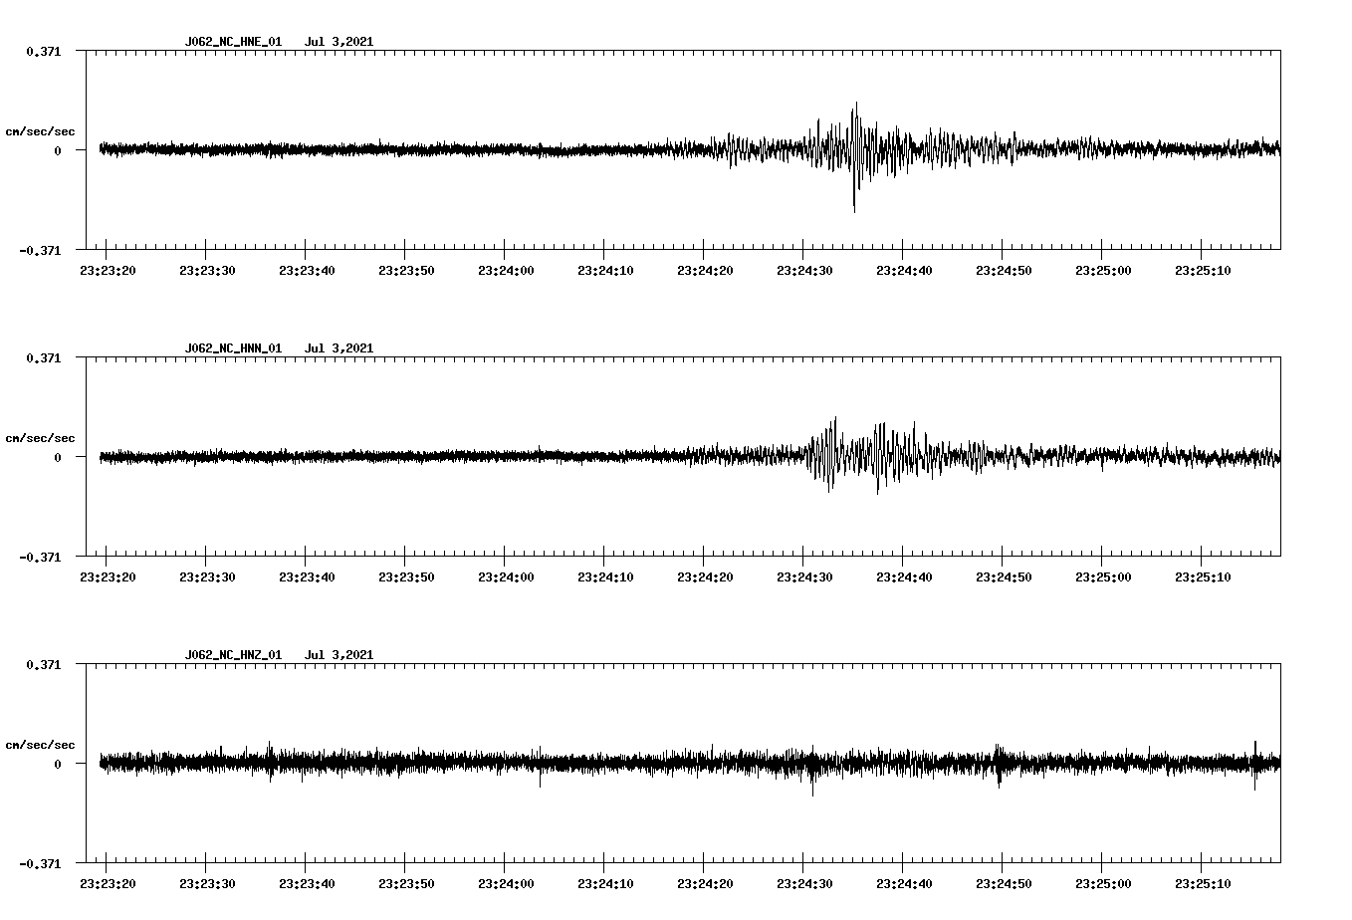
Task: Click the 23:23:50 time label under the HNN plot
Action: point(406,577)
